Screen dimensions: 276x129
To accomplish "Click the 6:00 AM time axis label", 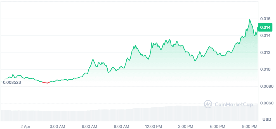I will (90, 126).
